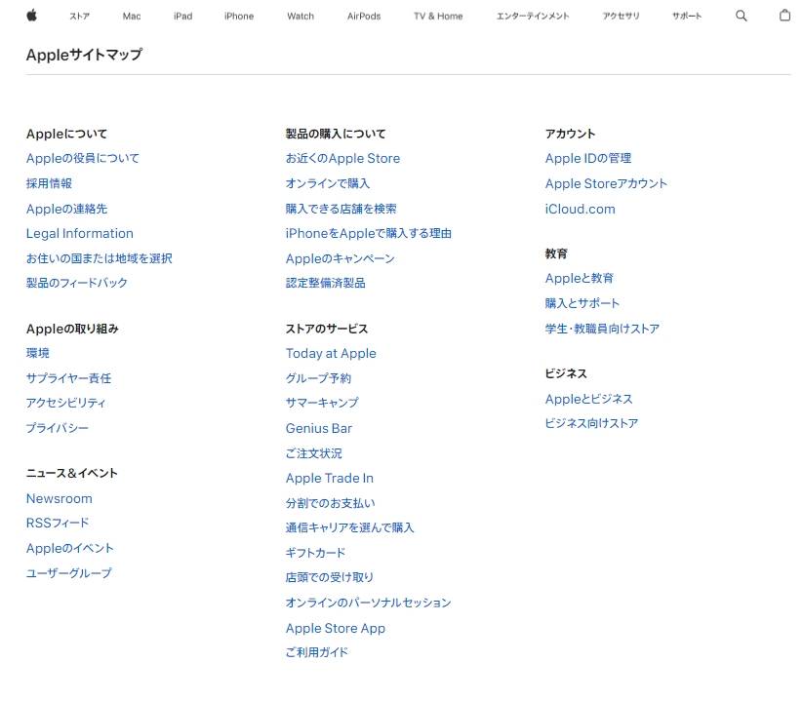
Task: Click the サポート menu item
Action: point(686,17)
